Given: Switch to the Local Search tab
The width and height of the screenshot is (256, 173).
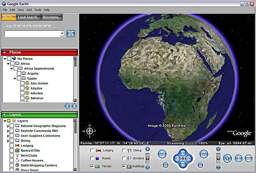Looking at the screenshot, I should tap(29, 17).
